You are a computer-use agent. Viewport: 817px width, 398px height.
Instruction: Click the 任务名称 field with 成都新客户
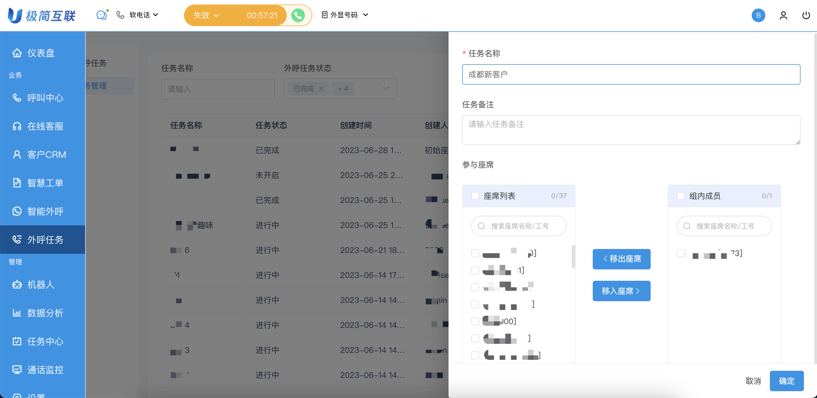pos(631,74)
